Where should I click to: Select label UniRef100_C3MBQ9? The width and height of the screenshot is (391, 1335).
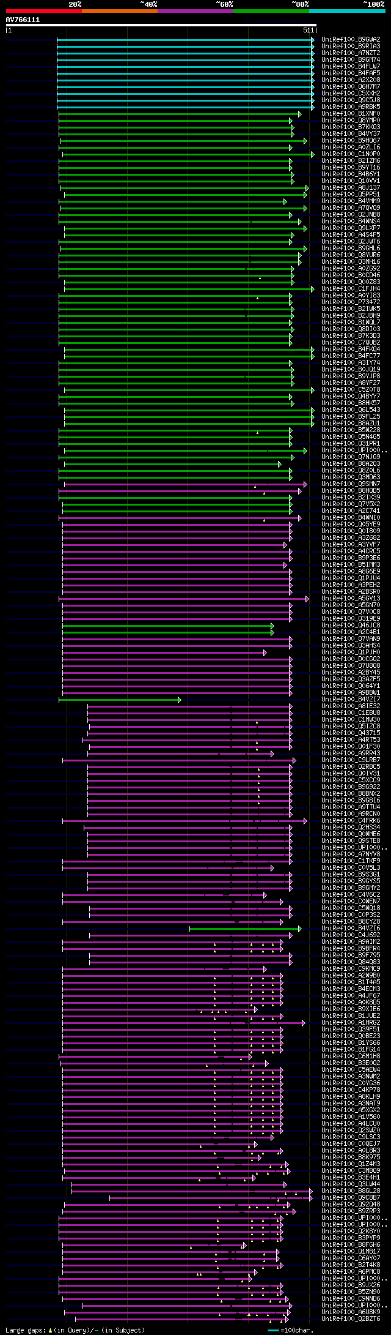(x=351, y=1170)
